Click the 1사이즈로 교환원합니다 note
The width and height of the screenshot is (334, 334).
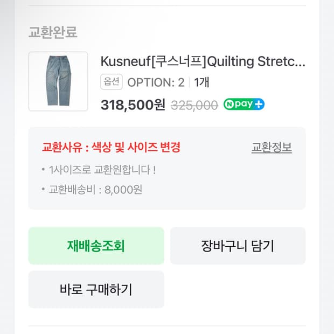pos(102,170)
